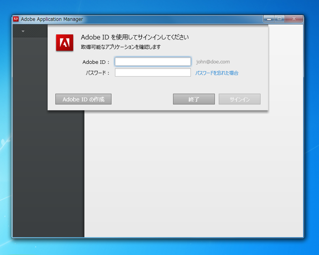Screen dimensions: 319x255
Task: Click the red Adobe logo in dialog
Action: pos(65,42)
